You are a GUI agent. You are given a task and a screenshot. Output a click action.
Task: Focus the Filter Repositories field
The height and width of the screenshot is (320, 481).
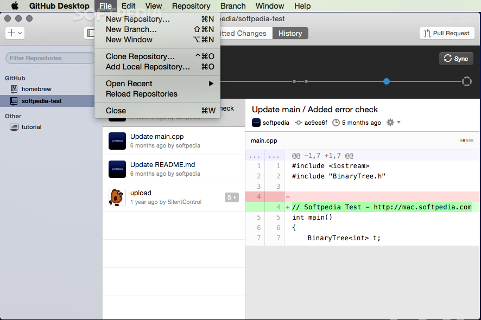[x=50, y=58]
